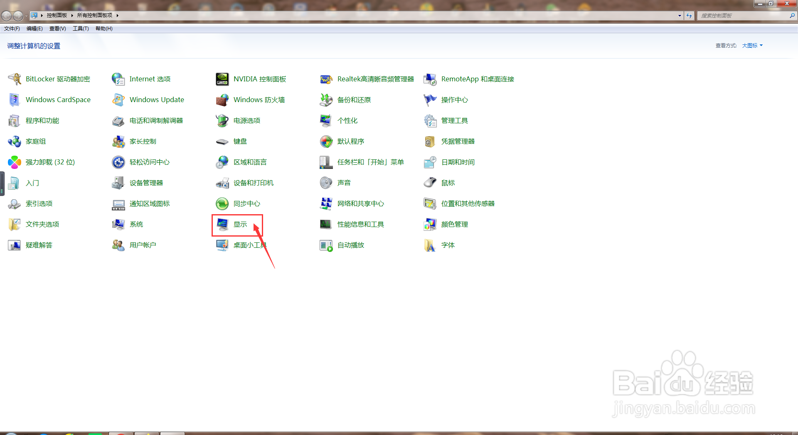Viewport: 798px width, 435px height.
Task: Open 同步中心 green icon
Action: tap(222, 203)
